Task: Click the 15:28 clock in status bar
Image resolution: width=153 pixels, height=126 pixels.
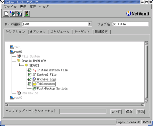Action: click(147, 122)
